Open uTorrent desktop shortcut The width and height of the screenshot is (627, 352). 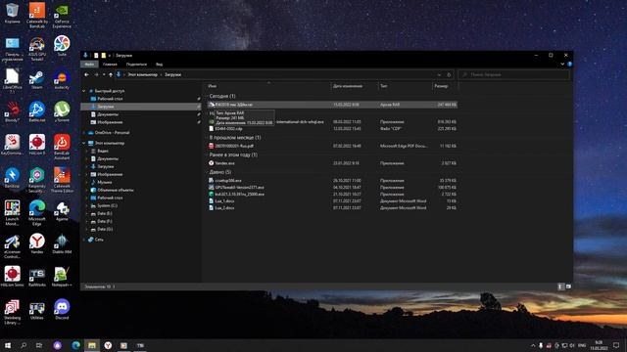click(x=62, y=111)
